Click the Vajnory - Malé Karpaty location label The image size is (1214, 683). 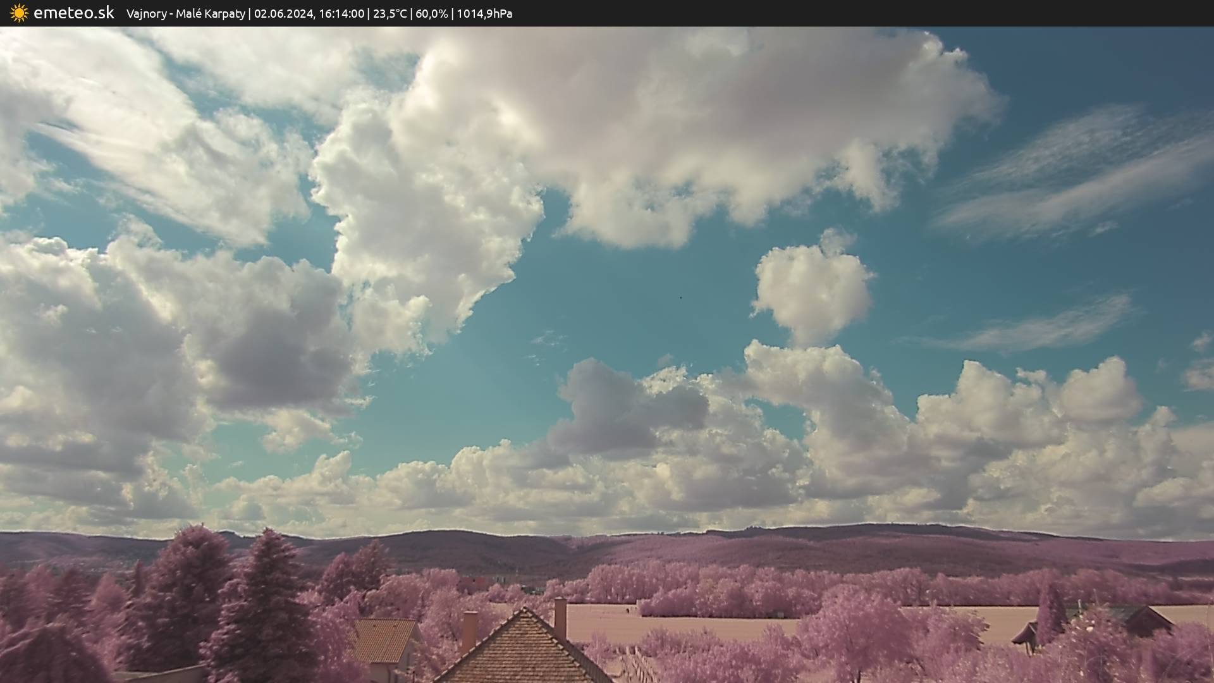pyautogui.click(x=185, y=14)
